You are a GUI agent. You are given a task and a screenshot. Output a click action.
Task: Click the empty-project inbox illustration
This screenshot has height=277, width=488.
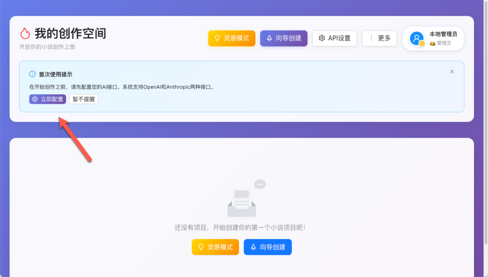[x=242, y=202]
